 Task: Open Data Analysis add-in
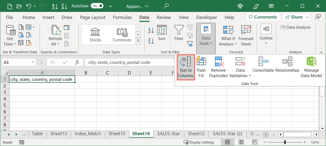pyautogui.click(x=295, y=27)
